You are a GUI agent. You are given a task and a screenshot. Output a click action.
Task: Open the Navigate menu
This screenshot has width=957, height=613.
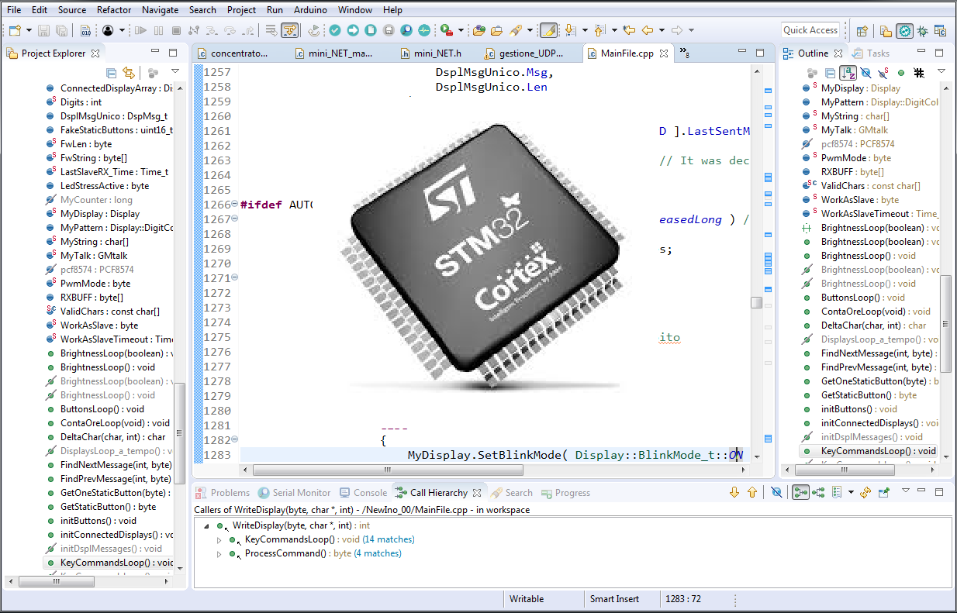(161, 10)
